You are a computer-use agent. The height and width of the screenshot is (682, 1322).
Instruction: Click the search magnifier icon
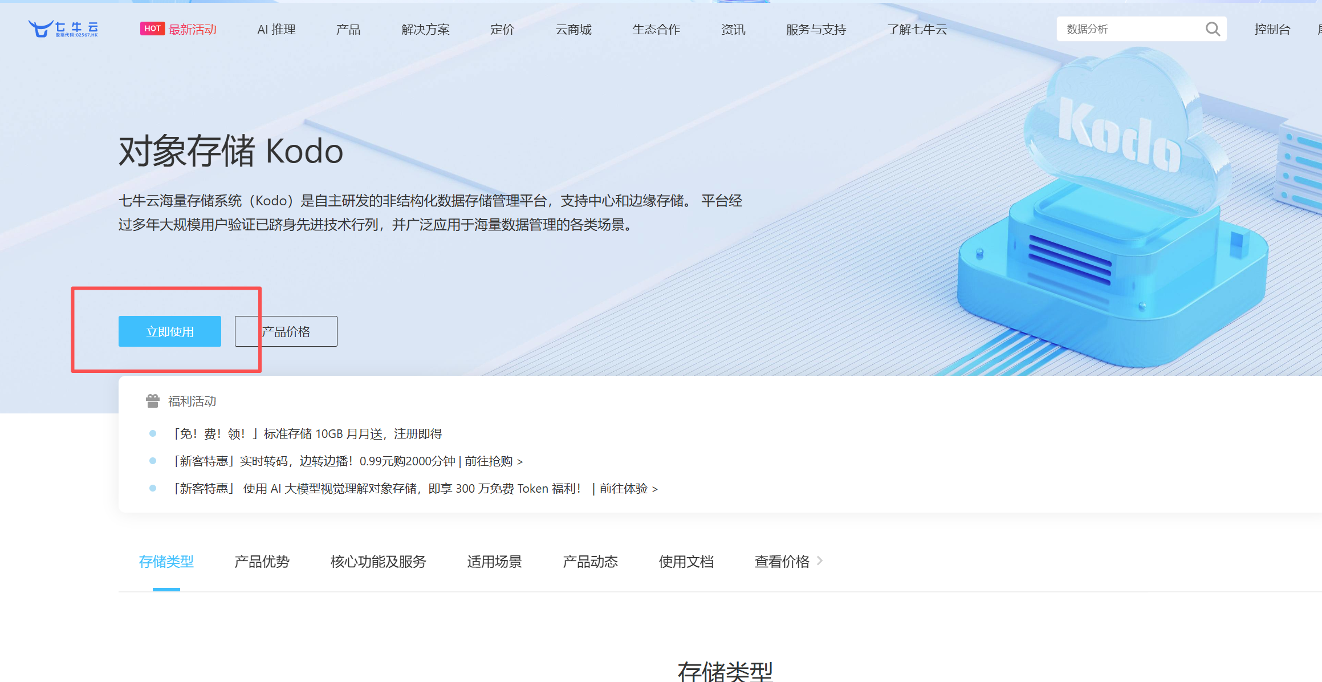click(1213, 29)
